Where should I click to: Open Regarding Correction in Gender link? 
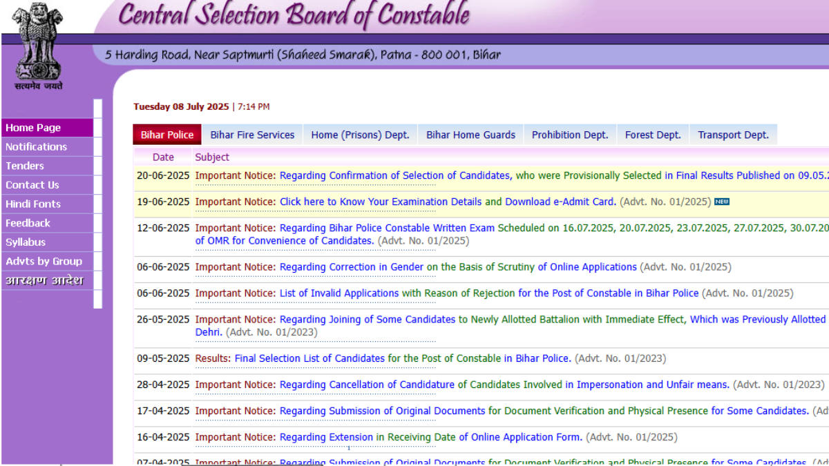[x=352, y=266]
